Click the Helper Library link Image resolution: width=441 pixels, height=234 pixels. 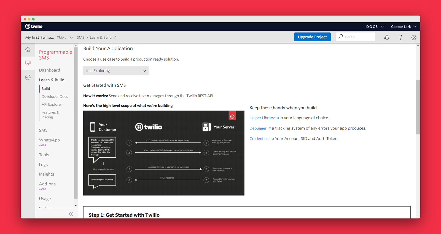click(x=262, y=118)
